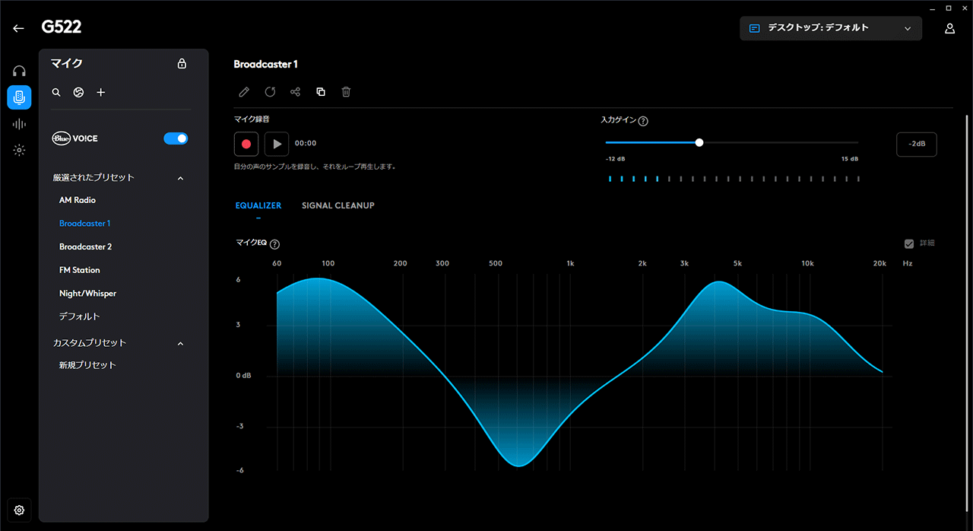973x531 pixels.
Task: Collapse the 厳選されたプリセット section
Action: [180, 178]
